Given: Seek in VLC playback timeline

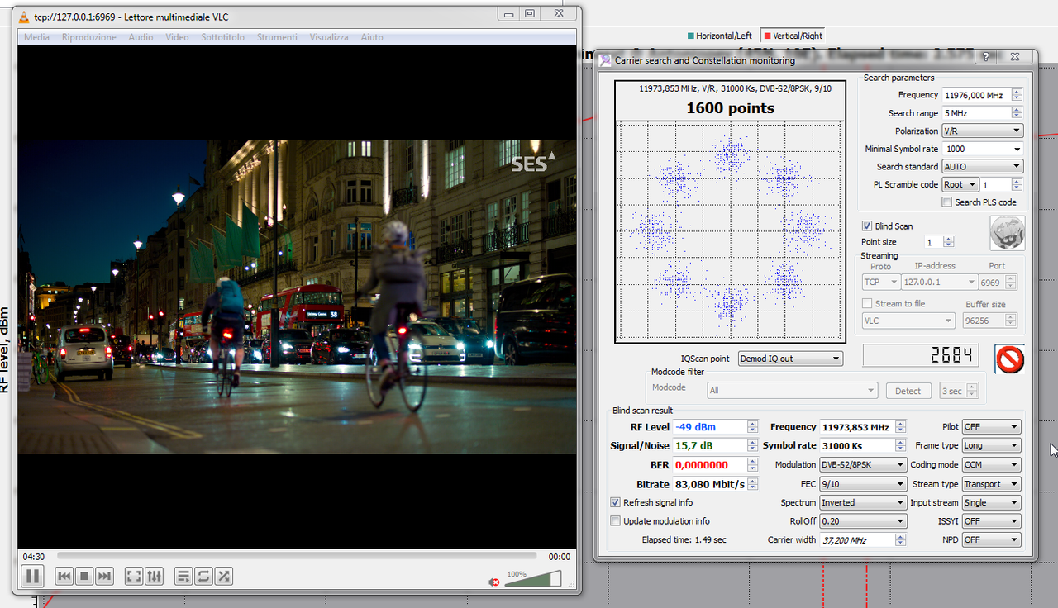Looking at the screenshot, I should [296, 557].
